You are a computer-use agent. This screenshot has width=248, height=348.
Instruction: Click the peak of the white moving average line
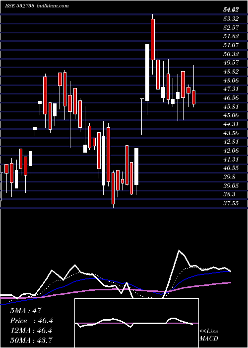[x=179, y=251]
